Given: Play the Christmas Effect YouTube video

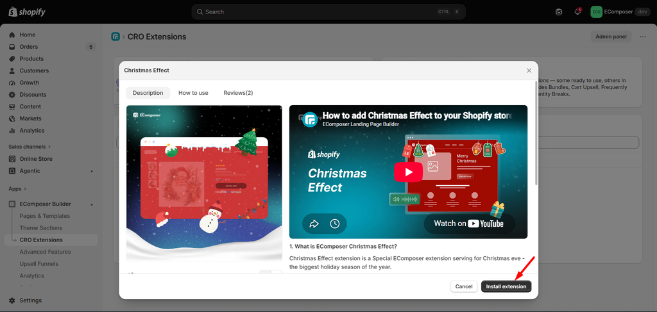Looking at the screenshot, I should (408, 172).
